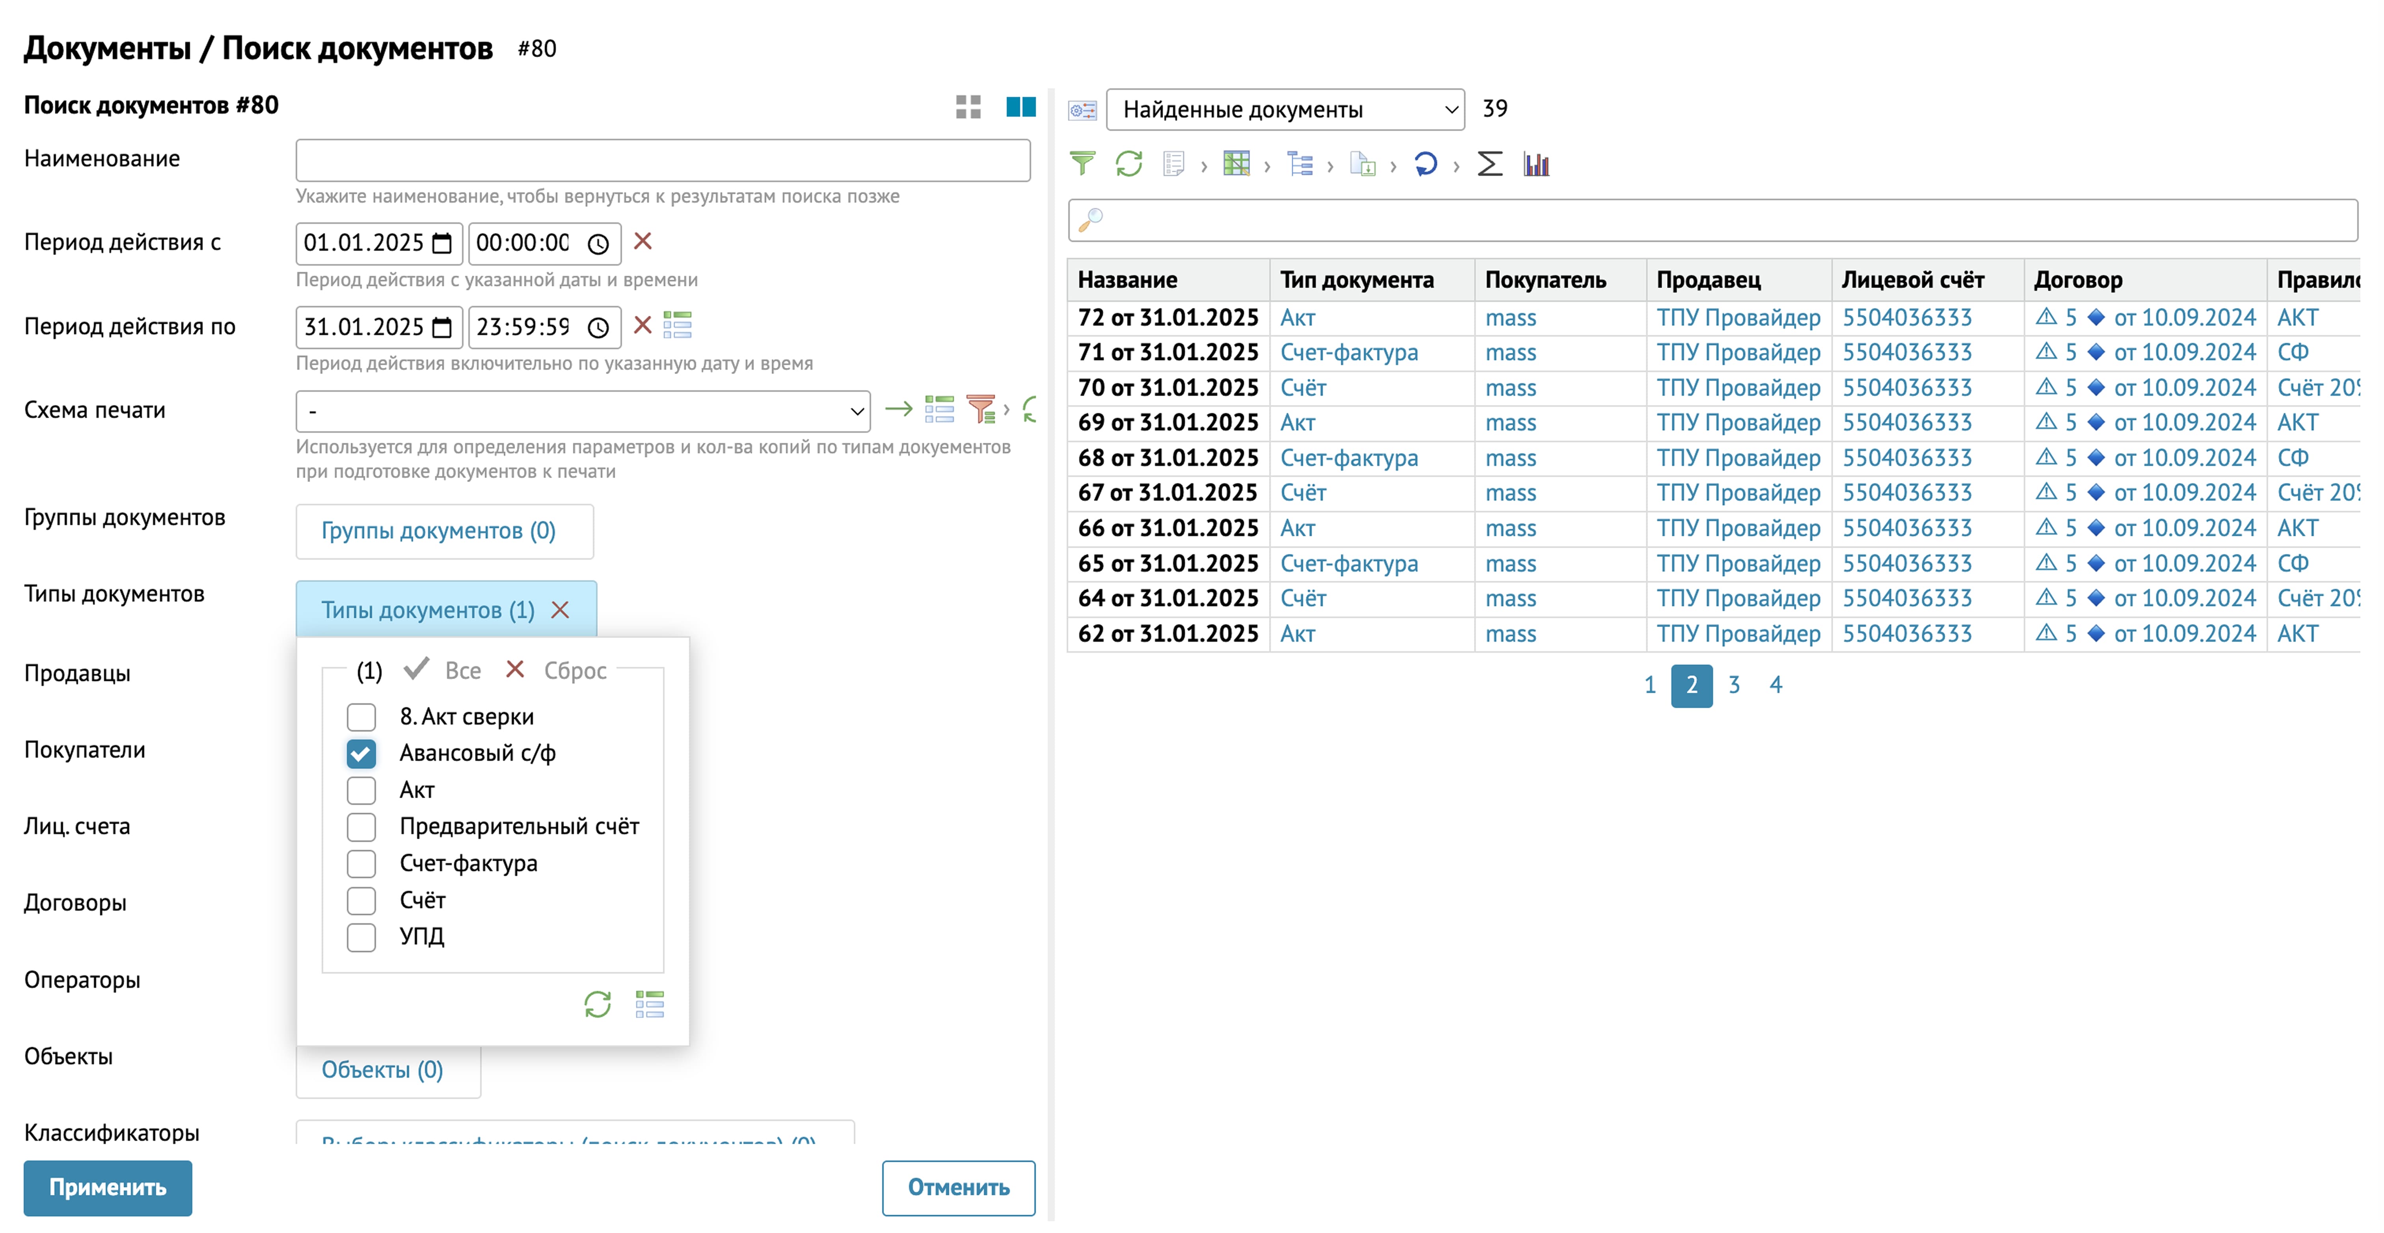Click contract 'от 10.09.2024' in row 65
Viewport: 2384px width, 1233px height.
point(2184,564)
